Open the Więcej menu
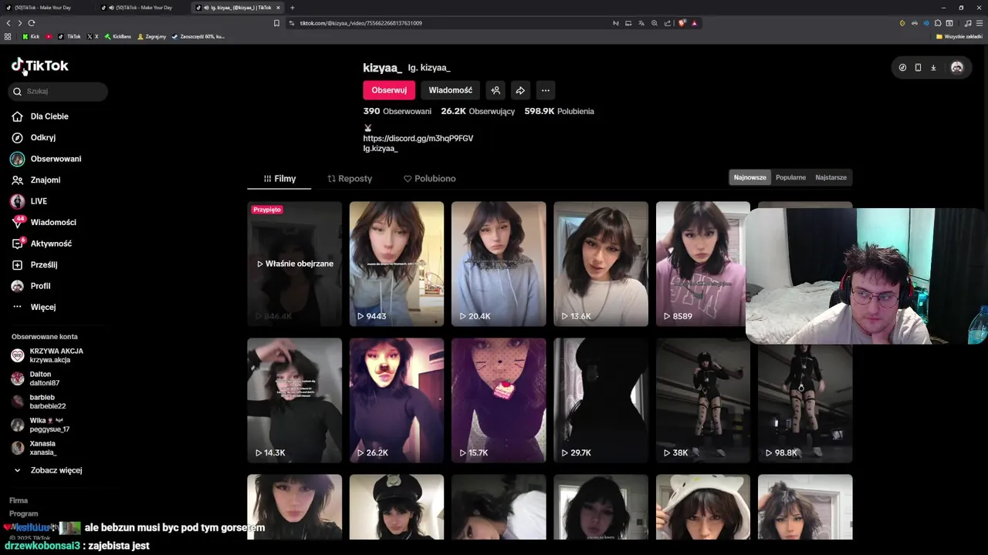Screen dimensions: 988x555 43,307
